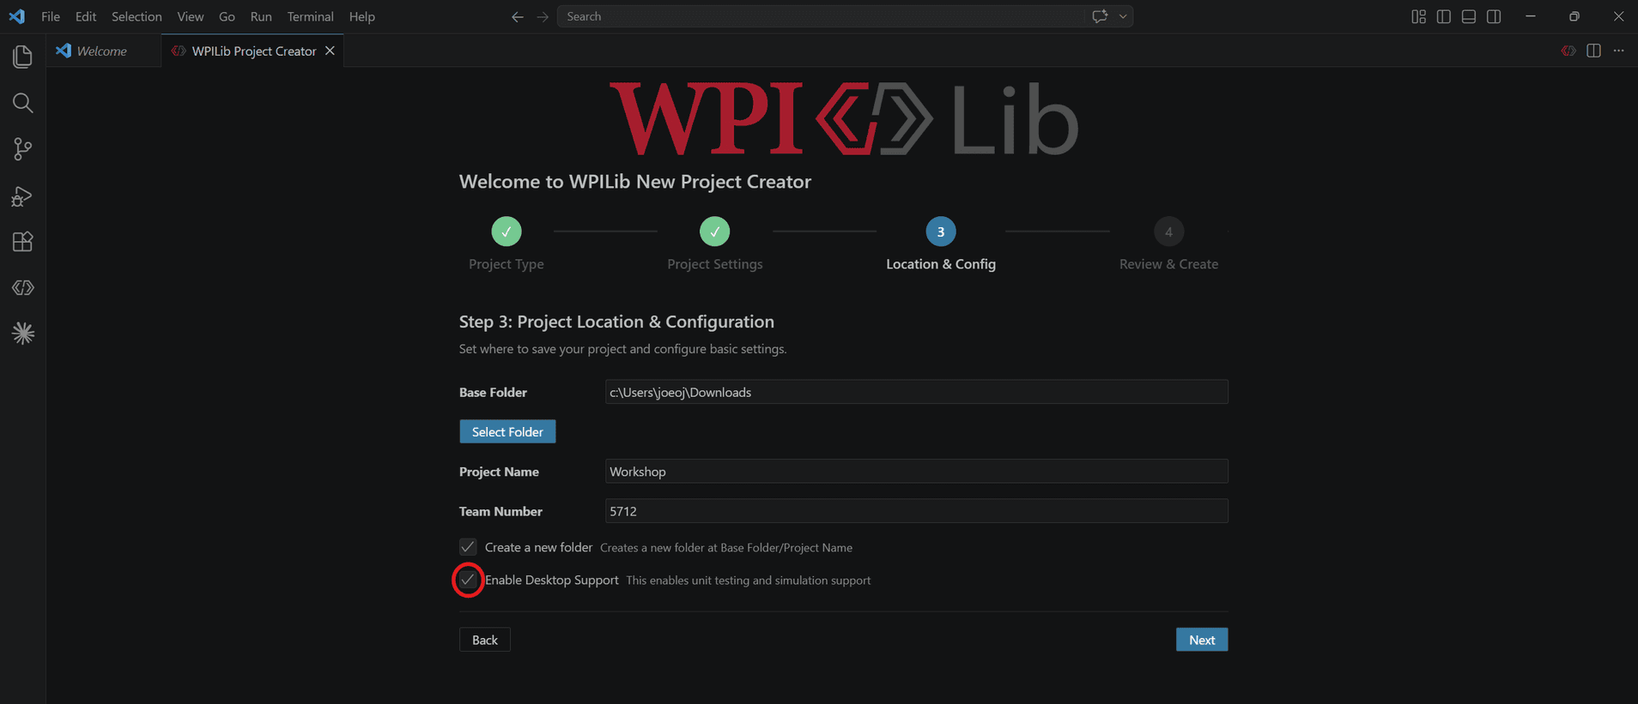The width and height of the screenshot is (1638, 704).
Task: Open the Source Control view
Action: pos(22,149)
